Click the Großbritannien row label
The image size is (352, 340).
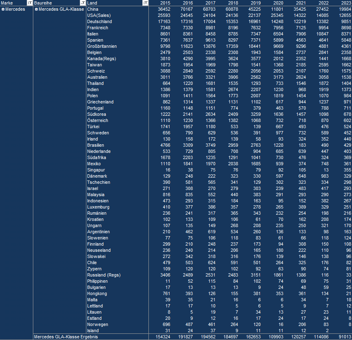click(x=102, y=46)
